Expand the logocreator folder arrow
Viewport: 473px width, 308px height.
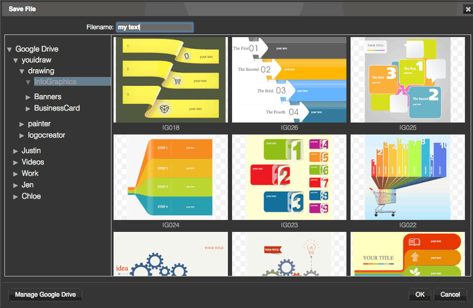coord(22,136)
